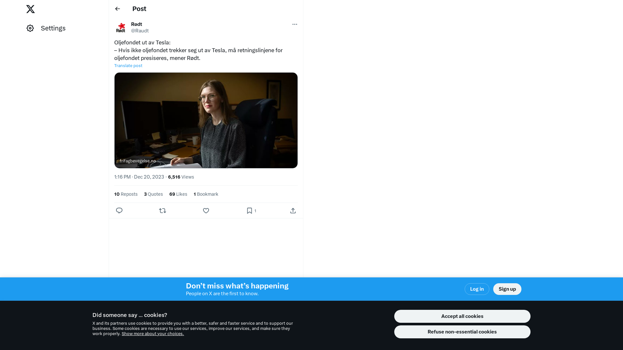Open the post's three-dot more menu
This screenshot has height=350, width=623.
[x=295, y=24]
